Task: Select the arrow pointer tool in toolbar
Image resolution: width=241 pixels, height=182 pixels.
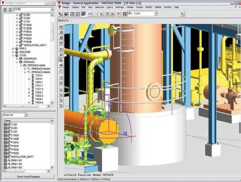Action: pos(101,14)
